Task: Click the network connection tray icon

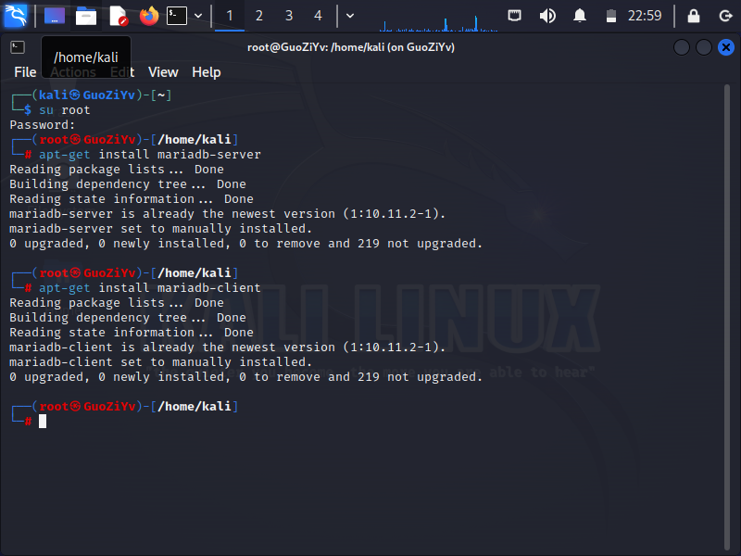Action: tap(515, 16)
